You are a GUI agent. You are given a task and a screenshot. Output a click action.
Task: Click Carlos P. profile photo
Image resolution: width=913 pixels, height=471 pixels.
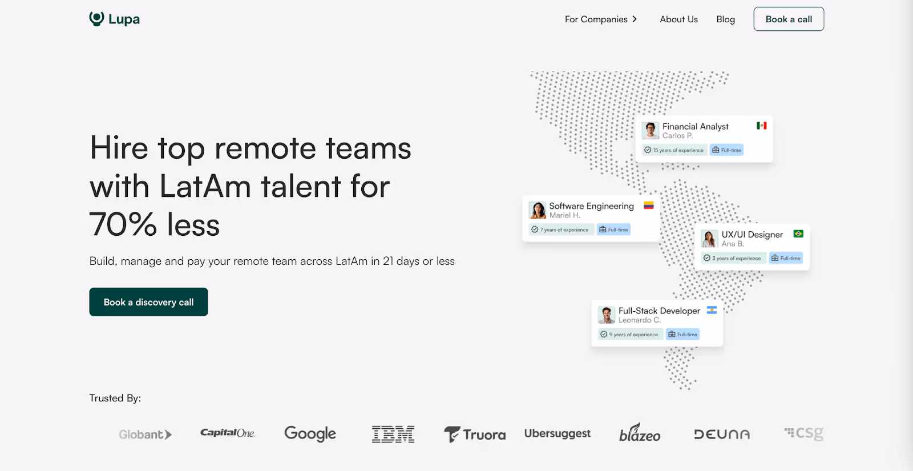(x=651, y=130)
